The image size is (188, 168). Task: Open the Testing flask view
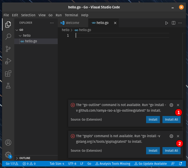click(x=8, y=86)
